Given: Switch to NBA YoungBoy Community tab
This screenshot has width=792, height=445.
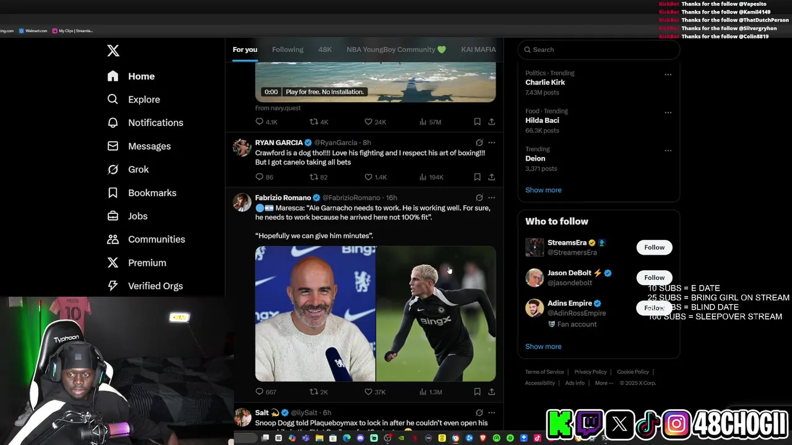Looking at the screenshot, I should pyautogui.click(x=396, y=49).
